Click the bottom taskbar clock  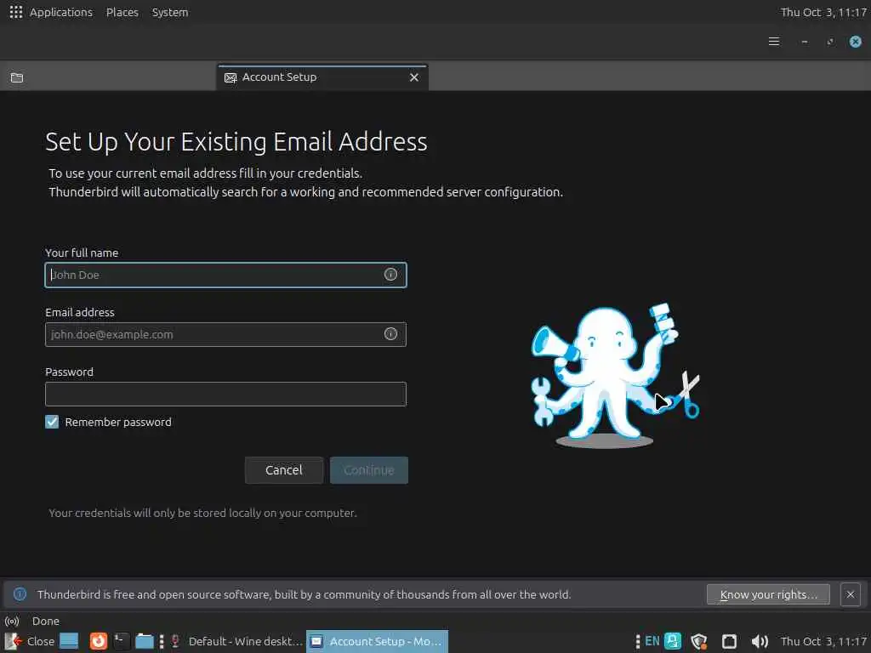(823, 641)
